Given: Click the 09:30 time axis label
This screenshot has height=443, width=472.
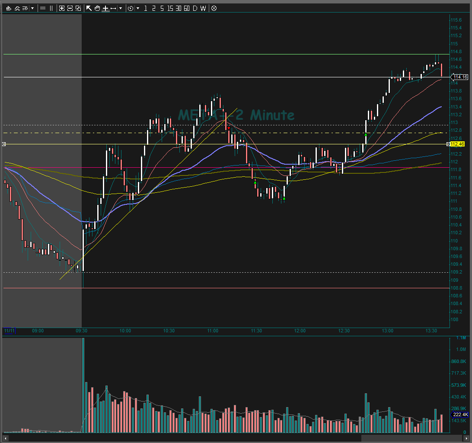Looking at the screenshot, I should point(81,331).
